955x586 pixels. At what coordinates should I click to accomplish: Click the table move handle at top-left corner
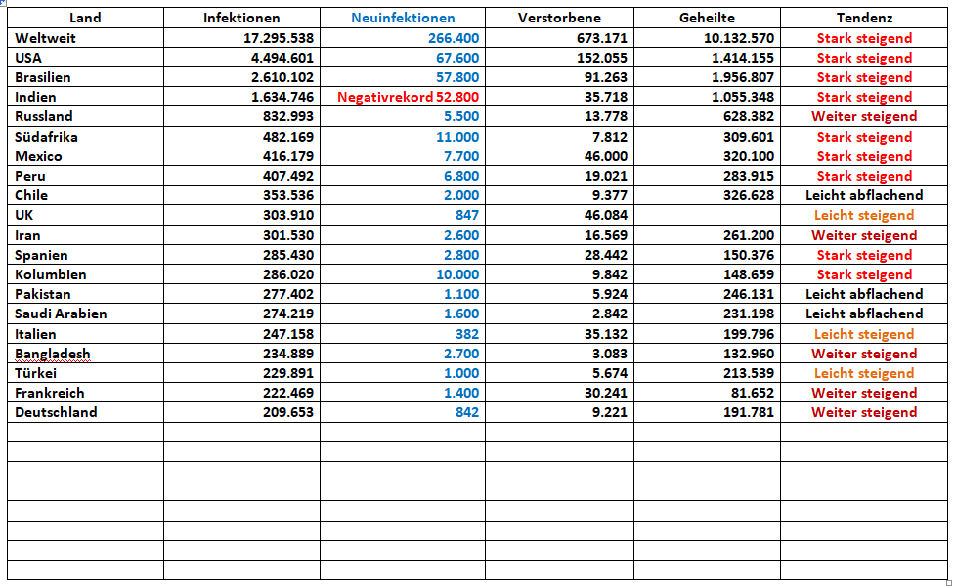(3, 4)
